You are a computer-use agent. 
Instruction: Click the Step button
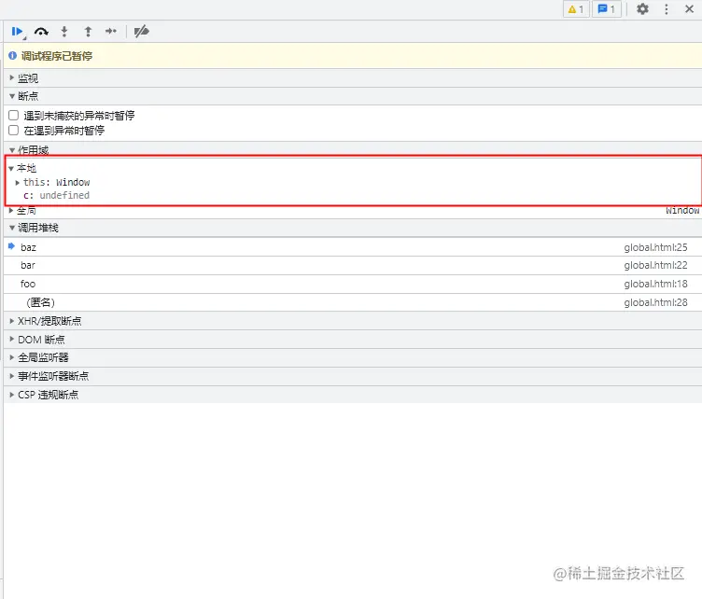click(111, 32)
